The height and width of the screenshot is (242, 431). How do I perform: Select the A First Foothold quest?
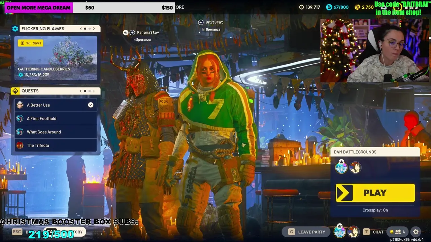coord(56,118)
